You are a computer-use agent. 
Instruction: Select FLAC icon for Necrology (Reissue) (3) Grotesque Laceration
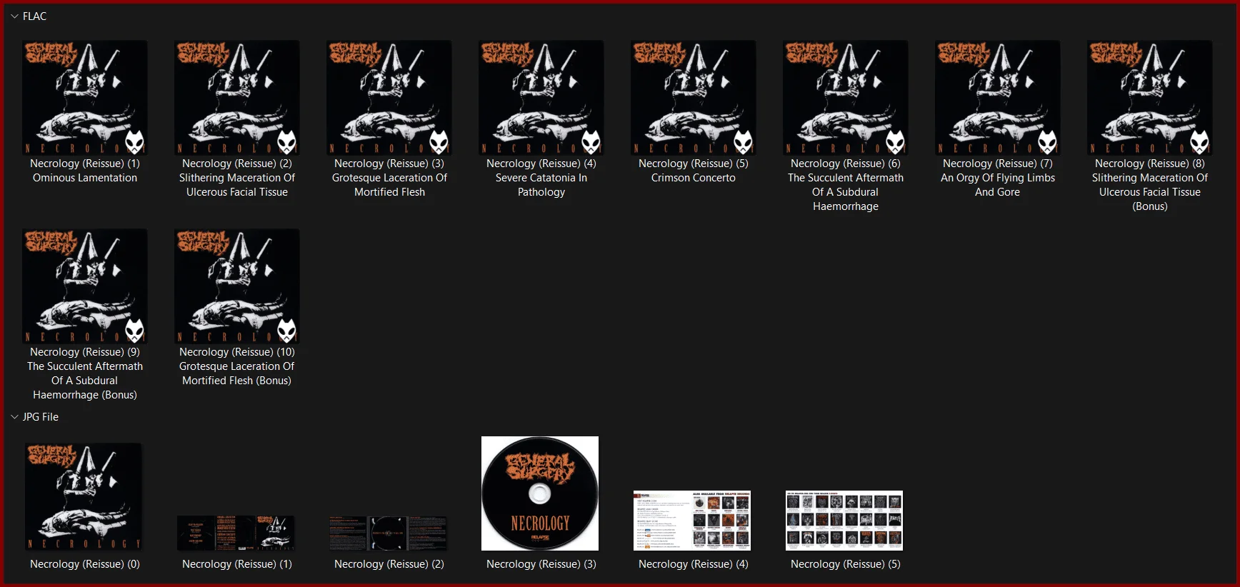tap(389, 98)
